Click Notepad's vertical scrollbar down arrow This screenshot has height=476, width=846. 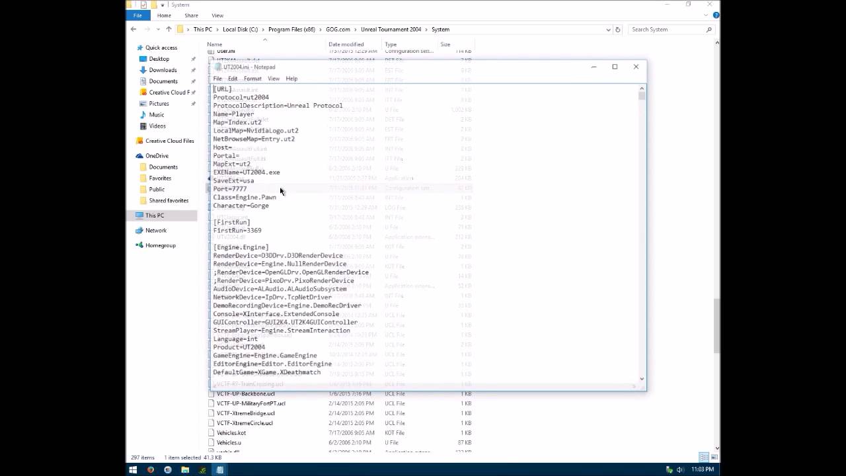[x=641, y=379]
